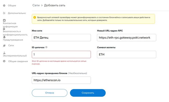This screenshot has width=169, height=102.
Task: Open the Общее settings section
Action: [x=12, y=5]
